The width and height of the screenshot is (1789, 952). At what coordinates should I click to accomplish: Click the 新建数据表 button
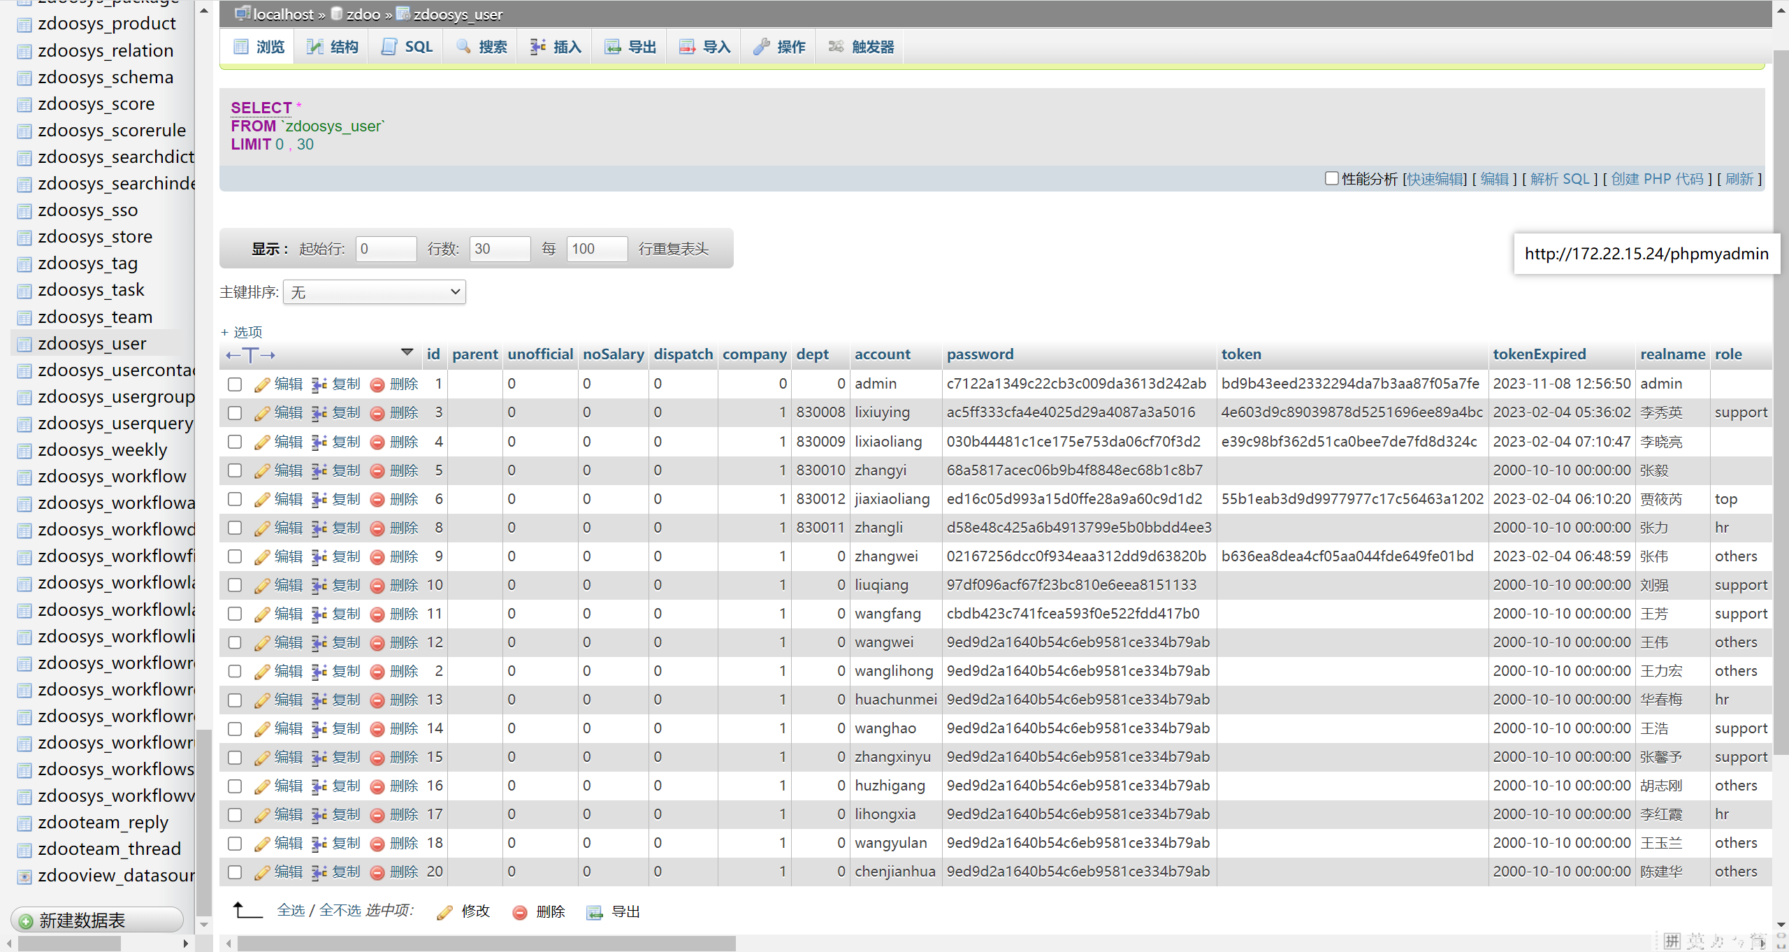[x=97, y=921]
